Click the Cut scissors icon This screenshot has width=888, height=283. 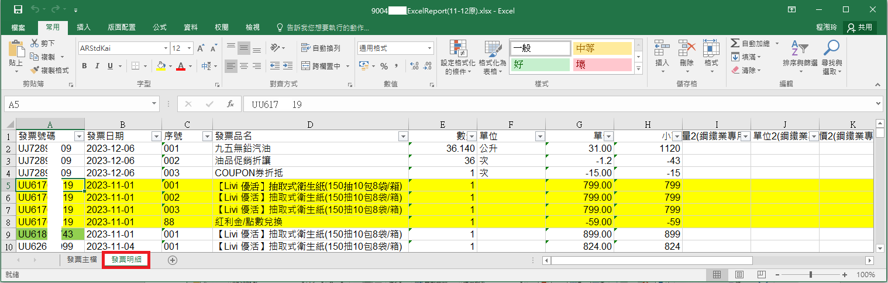[35, 43]
